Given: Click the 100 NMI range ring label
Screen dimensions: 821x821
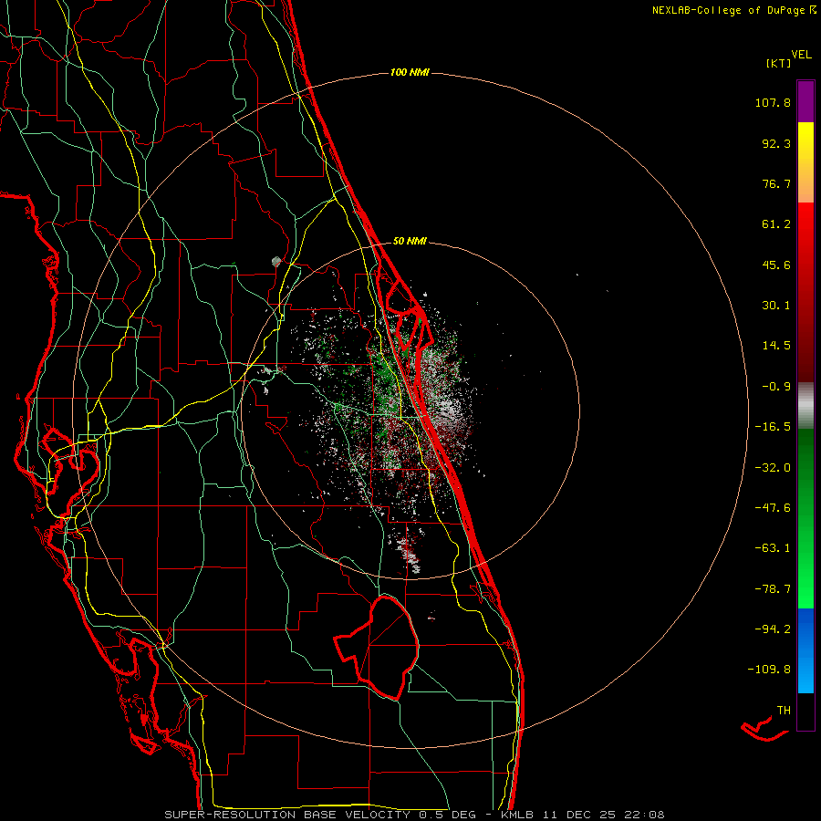Looking at the screenshot, I should (x=410, y=72).
